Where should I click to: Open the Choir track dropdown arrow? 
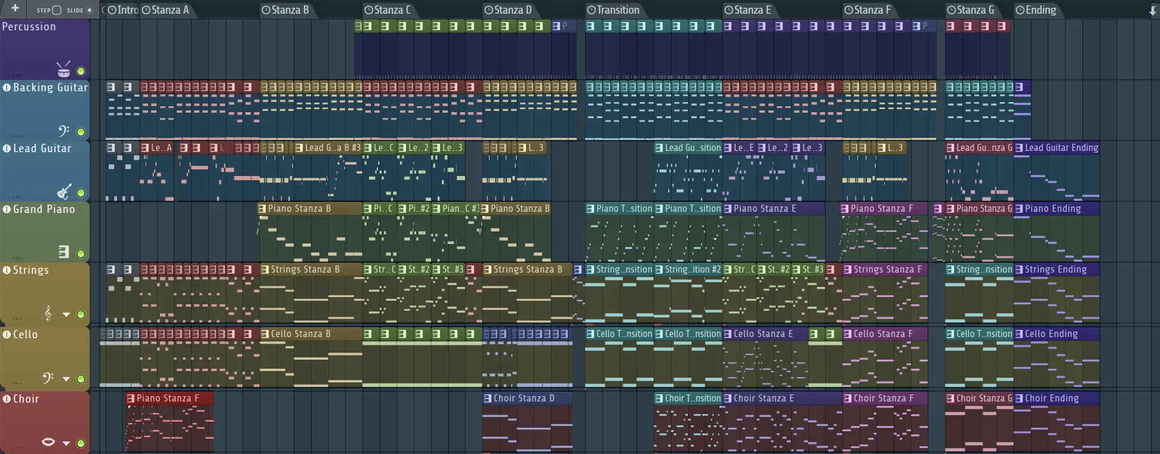[x=66, y=443]
